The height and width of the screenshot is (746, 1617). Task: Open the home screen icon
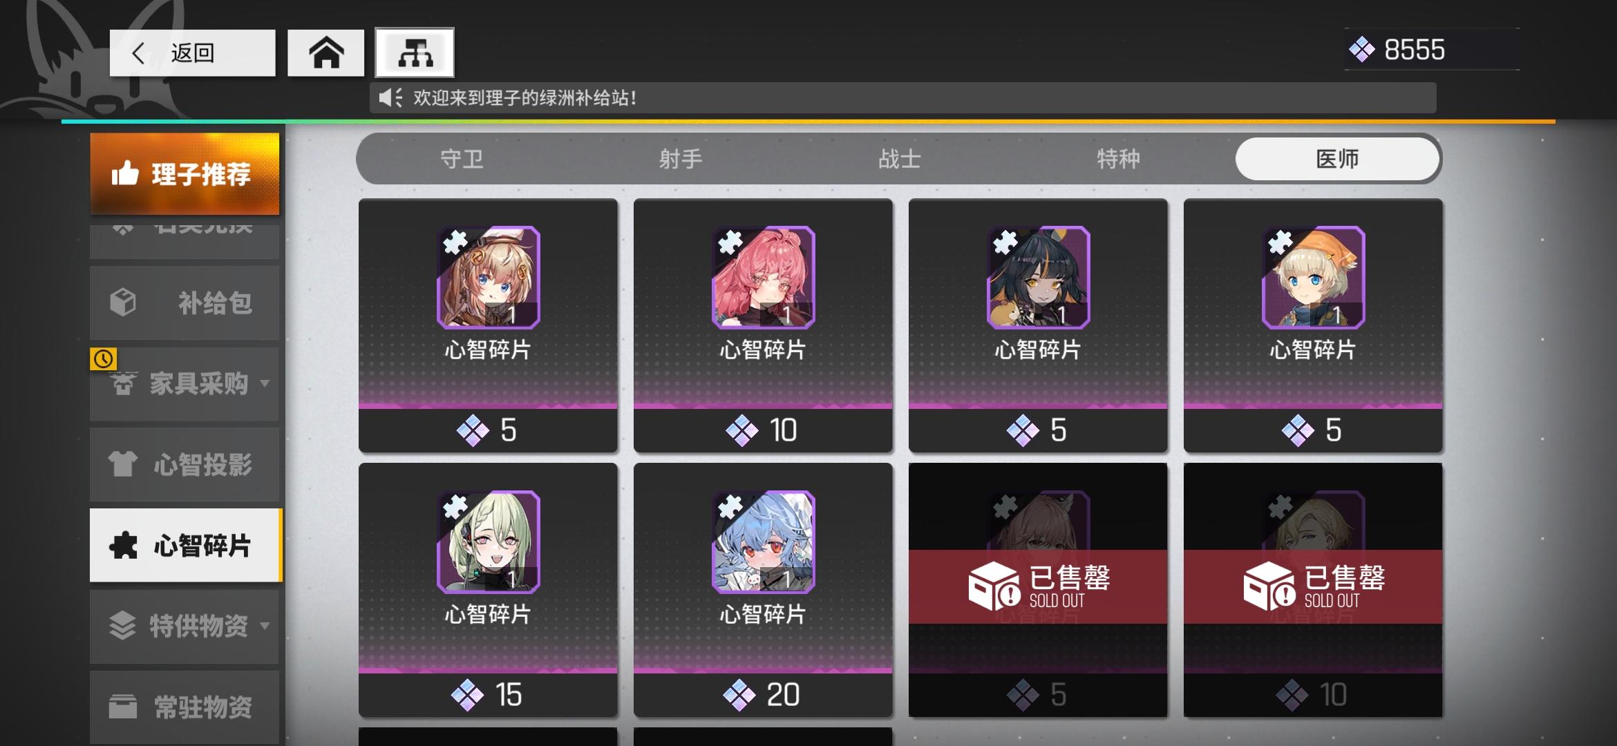pyautogui.click(x=325, y=52)
